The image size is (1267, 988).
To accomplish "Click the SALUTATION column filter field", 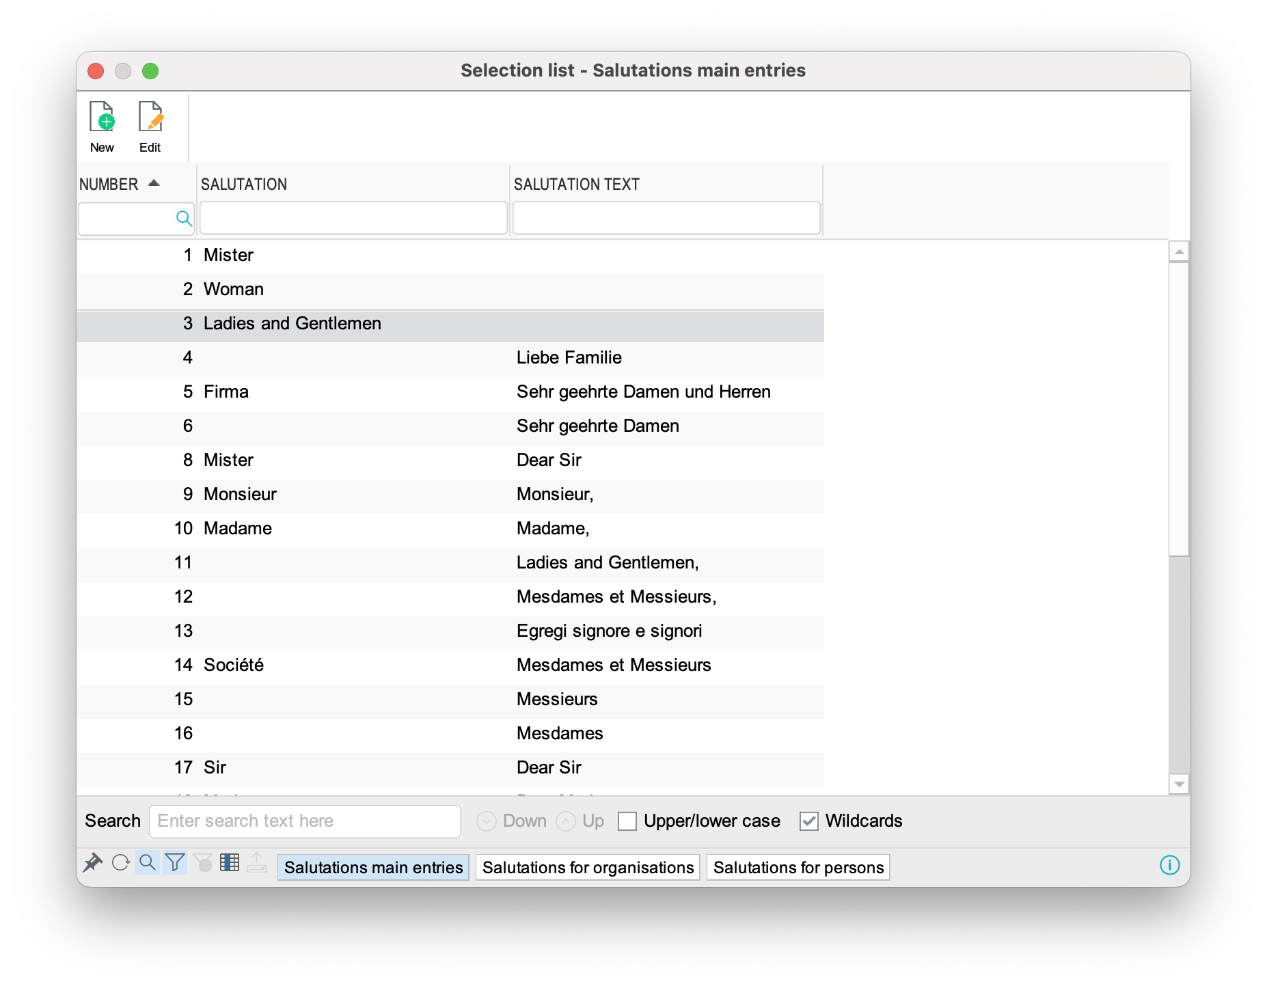I will [353, 218].
